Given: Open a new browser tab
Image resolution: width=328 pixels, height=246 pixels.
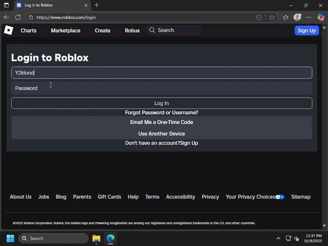Looking at the screenshot, I should click(97, 5).
